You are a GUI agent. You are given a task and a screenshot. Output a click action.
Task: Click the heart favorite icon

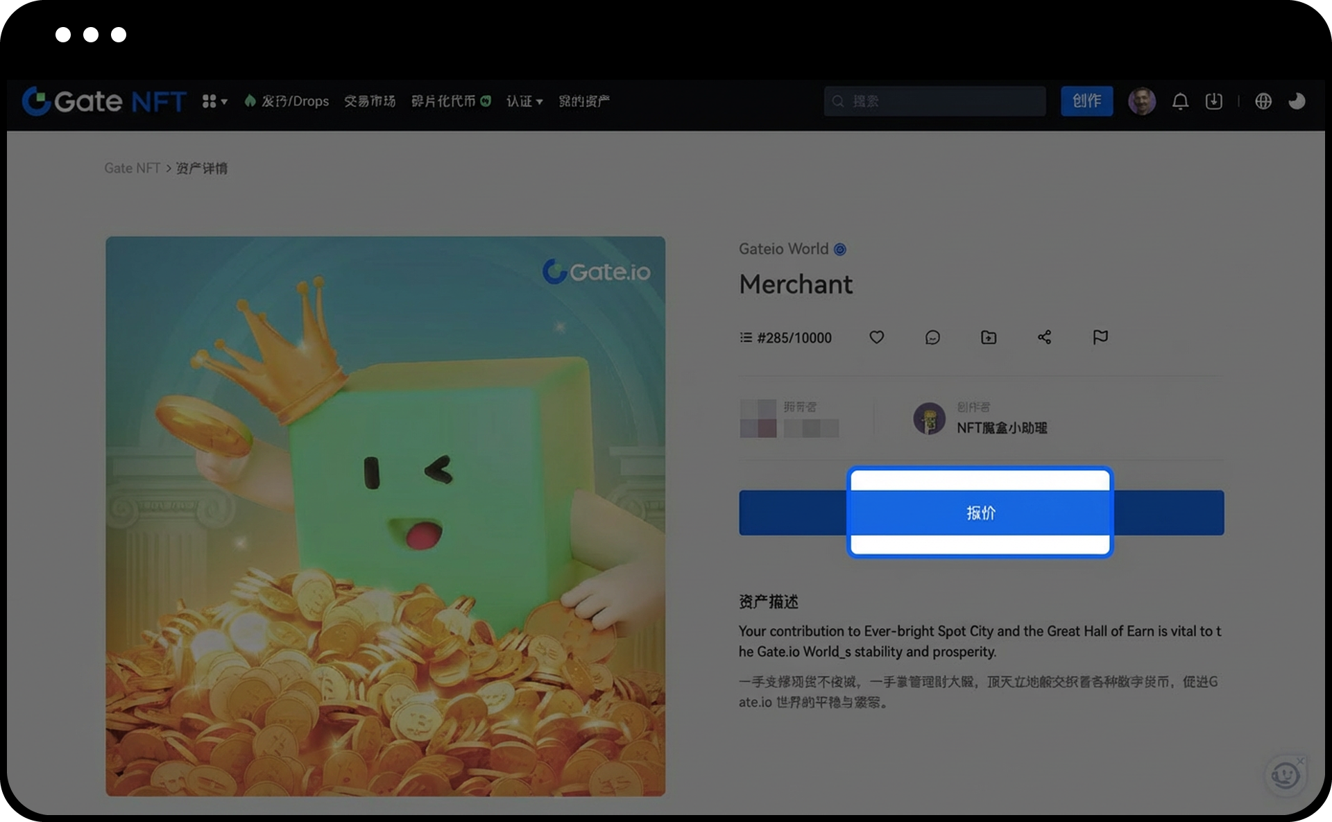(877, 337)
